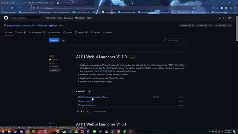Expand the Watch options dropdown arrow
This screenshot has height=134, width=238.
(193, 26)
